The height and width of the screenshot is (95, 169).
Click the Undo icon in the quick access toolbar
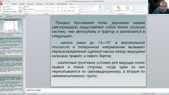click(x=3, y=1)
